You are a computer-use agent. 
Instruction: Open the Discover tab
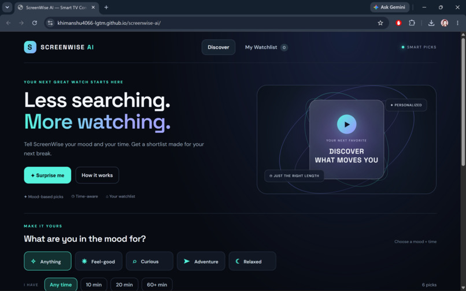[219, 47]
